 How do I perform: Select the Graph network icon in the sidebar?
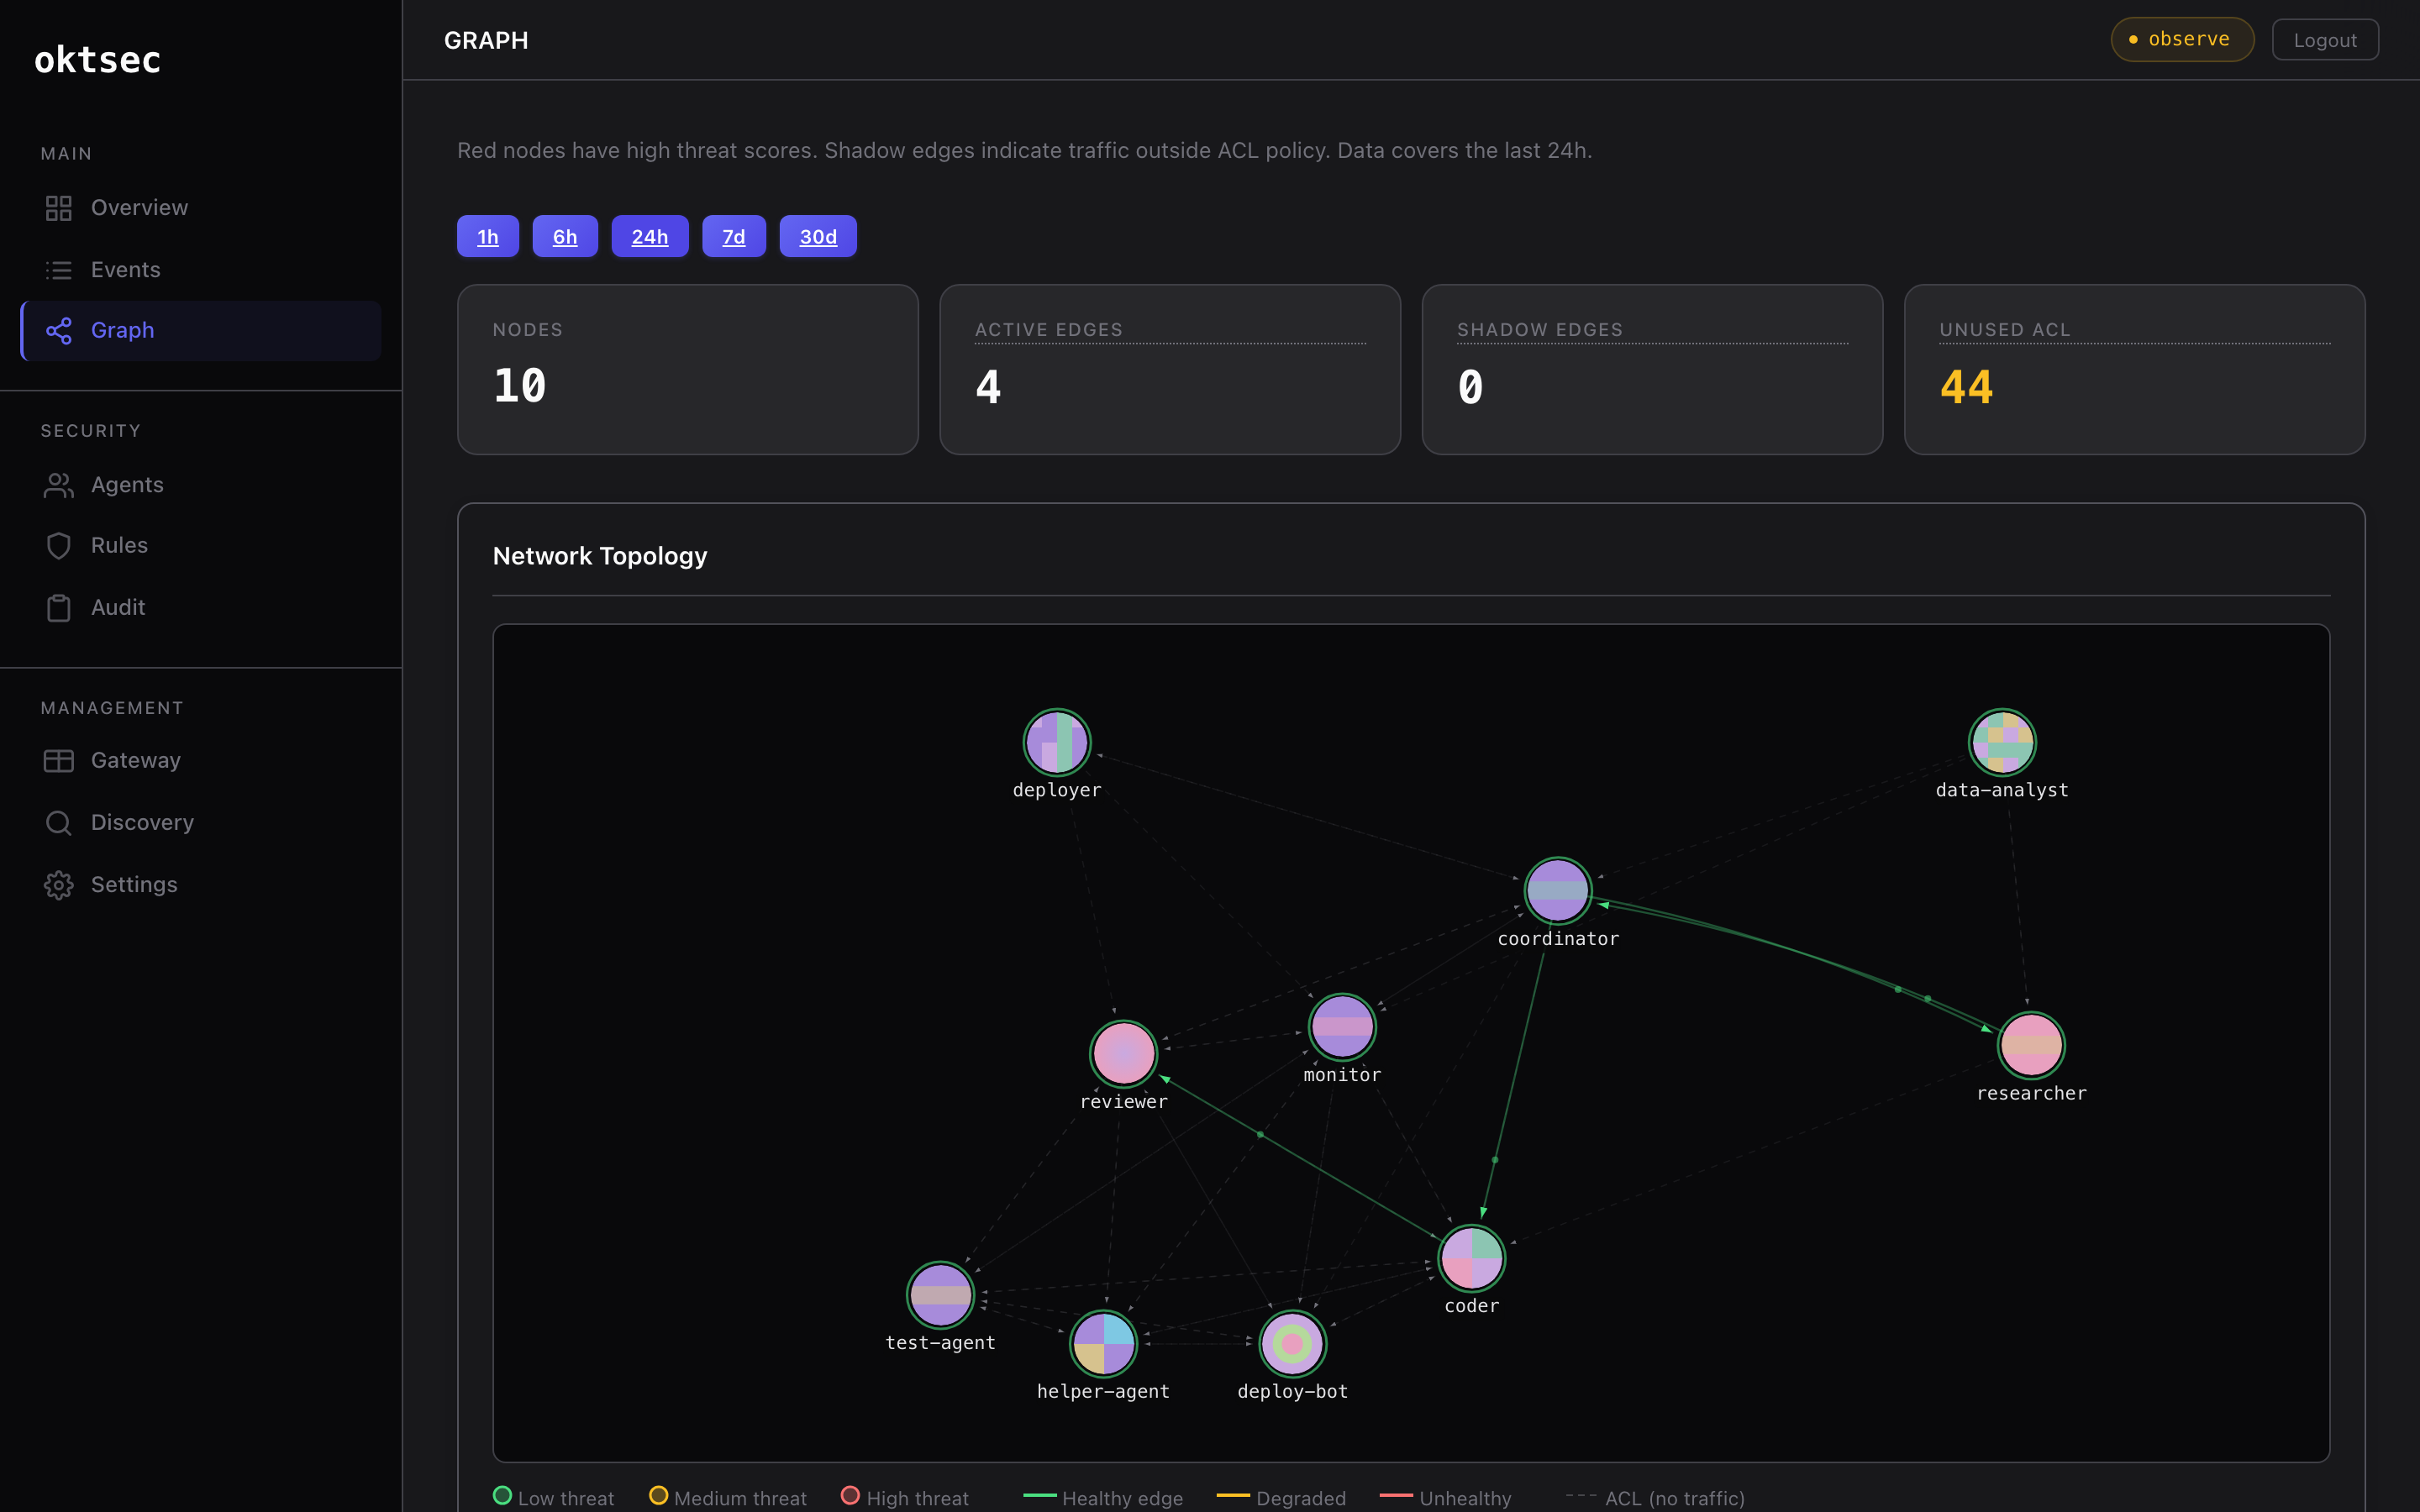[x=60, y=330]
